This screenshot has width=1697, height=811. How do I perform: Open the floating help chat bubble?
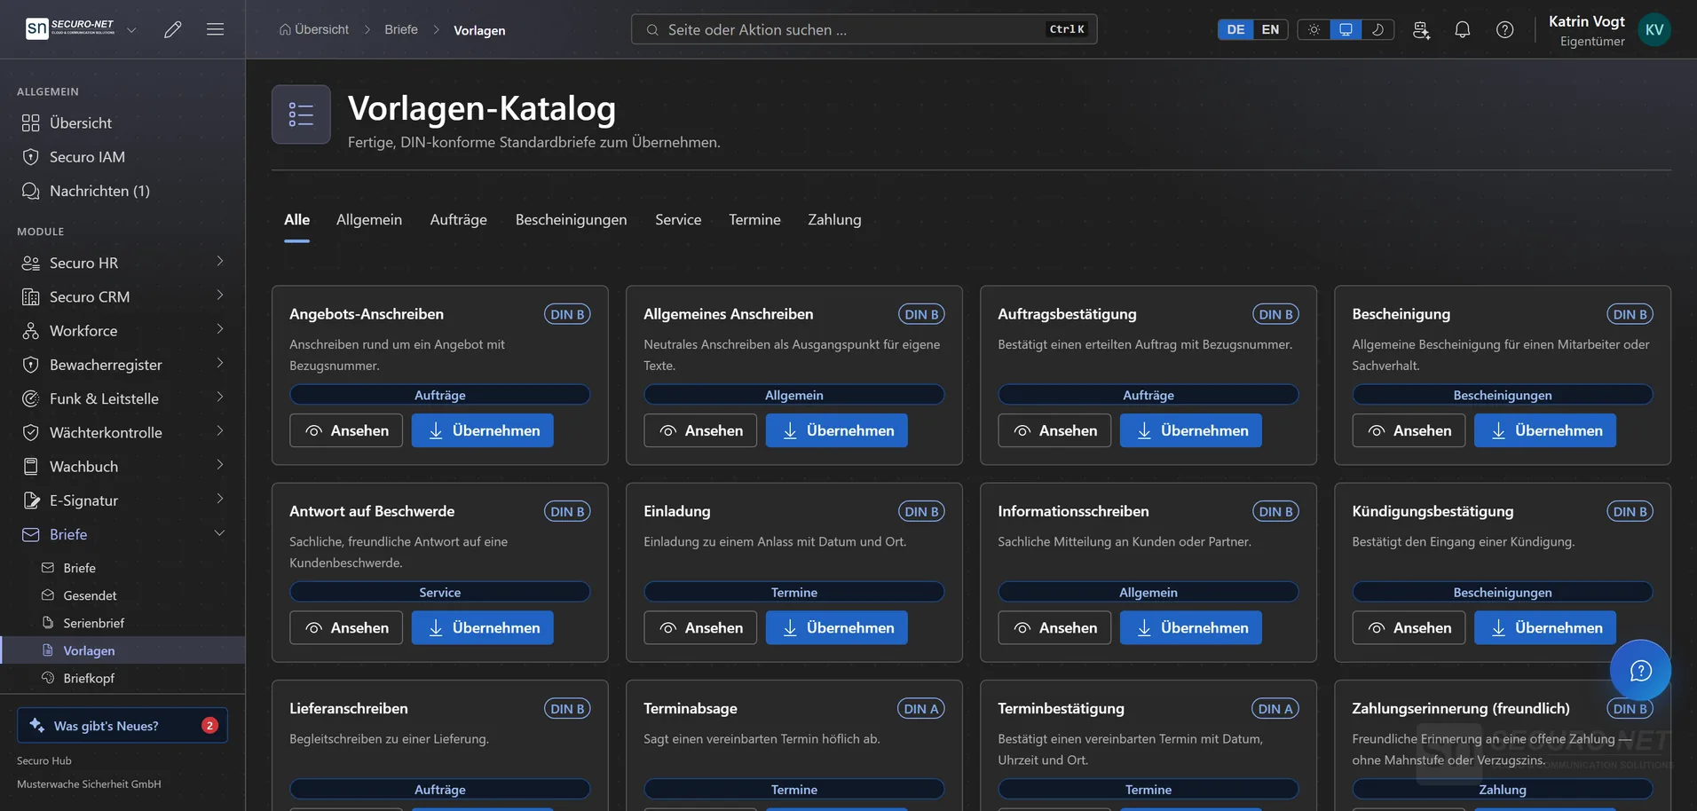point(1640,670)
